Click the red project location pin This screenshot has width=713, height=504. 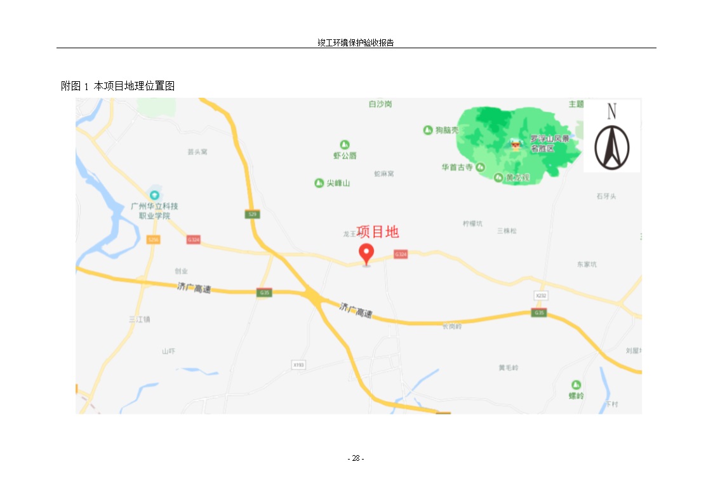click(366, 254)
